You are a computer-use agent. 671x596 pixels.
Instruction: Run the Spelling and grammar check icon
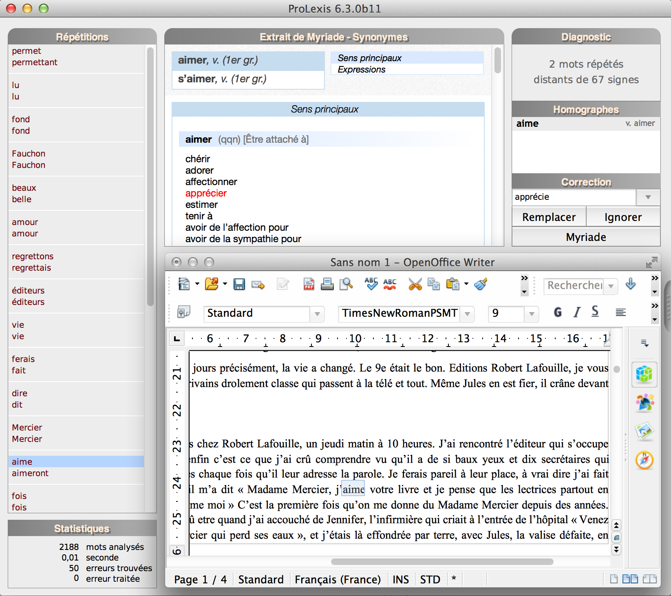(371, 284)
